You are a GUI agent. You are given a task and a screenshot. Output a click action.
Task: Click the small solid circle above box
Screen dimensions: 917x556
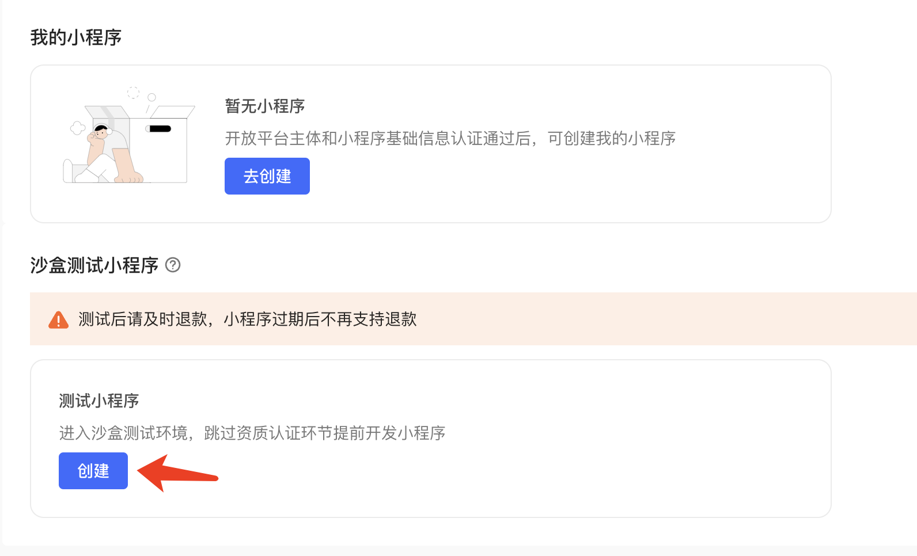click(x=152, y=97)
